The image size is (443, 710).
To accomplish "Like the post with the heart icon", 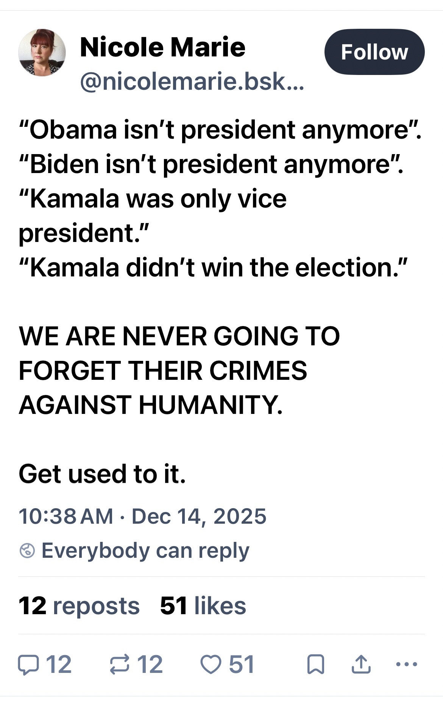I will (211, 665).
